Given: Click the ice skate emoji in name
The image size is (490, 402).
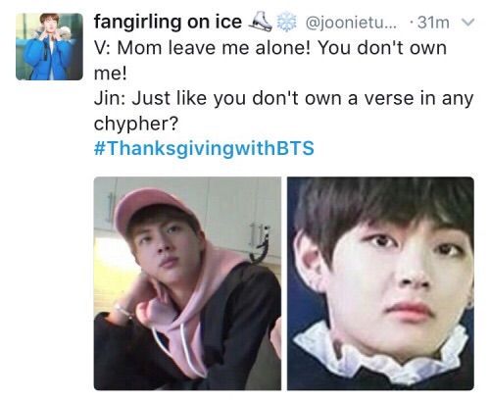Looking at the screenshot, I should (261, 22).
